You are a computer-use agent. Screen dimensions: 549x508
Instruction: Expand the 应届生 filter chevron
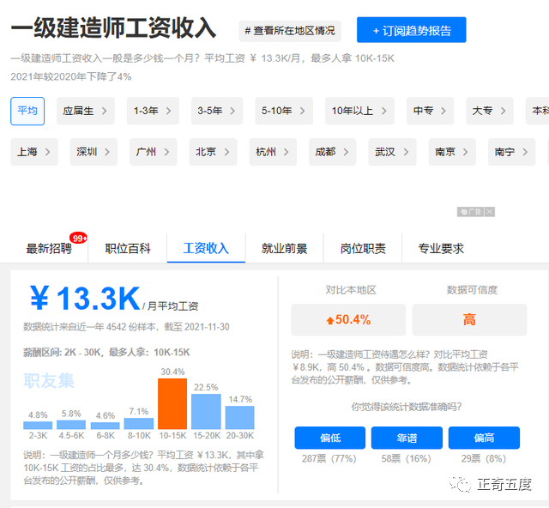105,111
